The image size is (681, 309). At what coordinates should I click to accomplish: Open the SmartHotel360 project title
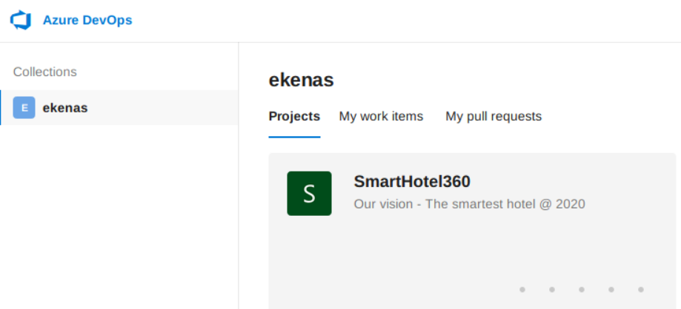[x=412, y=181]
